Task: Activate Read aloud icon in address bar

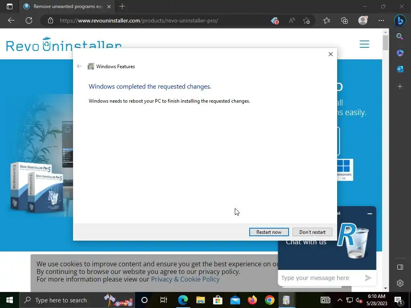Action: [x=292, y=20]
